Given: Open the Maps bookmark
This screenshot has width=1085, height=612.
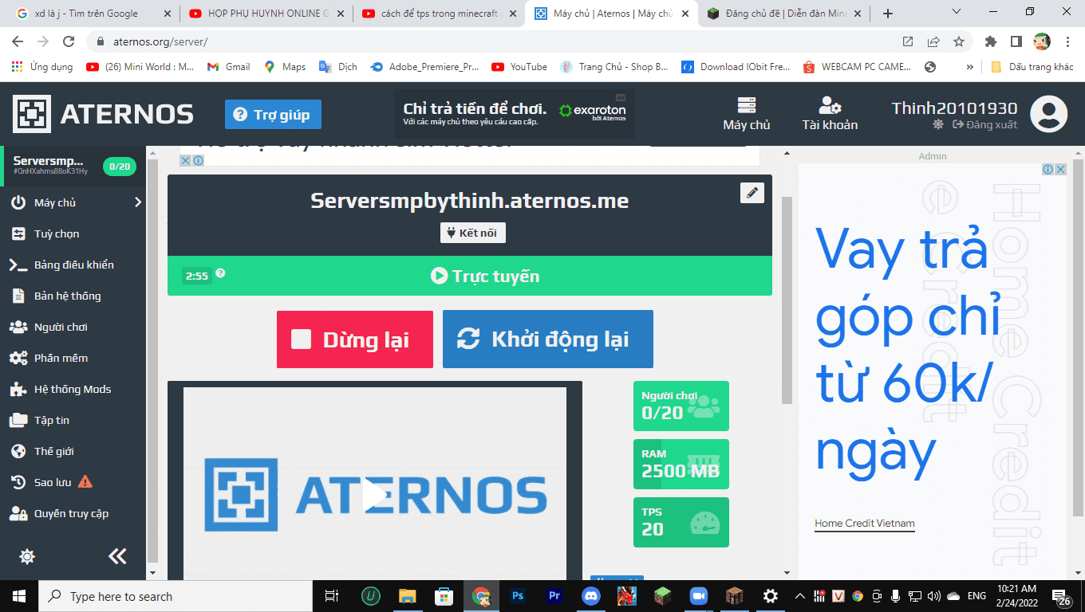Looking at the screenshot, I should coord(285,67).
